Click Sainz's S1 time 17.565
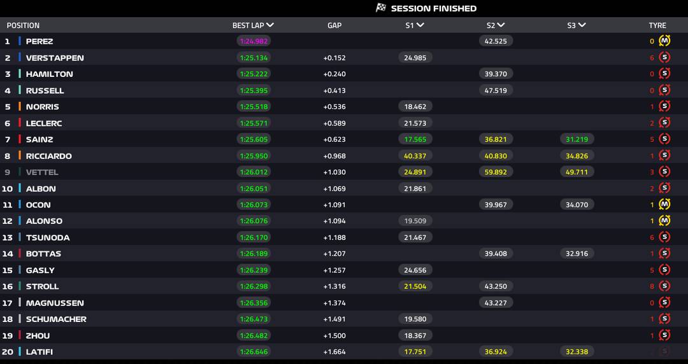Image resolution: width=688 pixels, height=364 pixels. [x=415, y=139]
